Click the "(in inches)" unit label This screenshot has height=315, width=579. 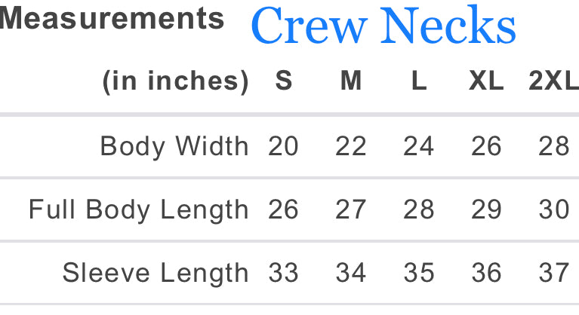pyautogui.click(x=176, y=81)
